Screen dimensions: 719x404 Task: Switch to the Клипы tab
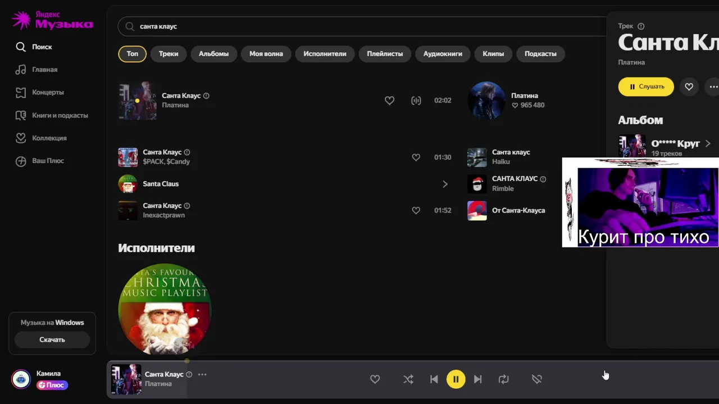point(493,54)
